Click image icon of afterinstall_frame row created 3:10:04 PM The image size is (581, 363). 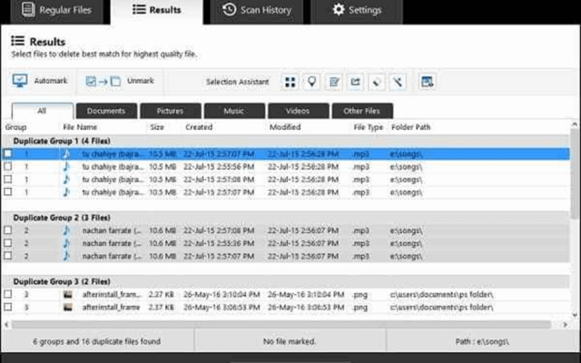[x=68, y=294]
